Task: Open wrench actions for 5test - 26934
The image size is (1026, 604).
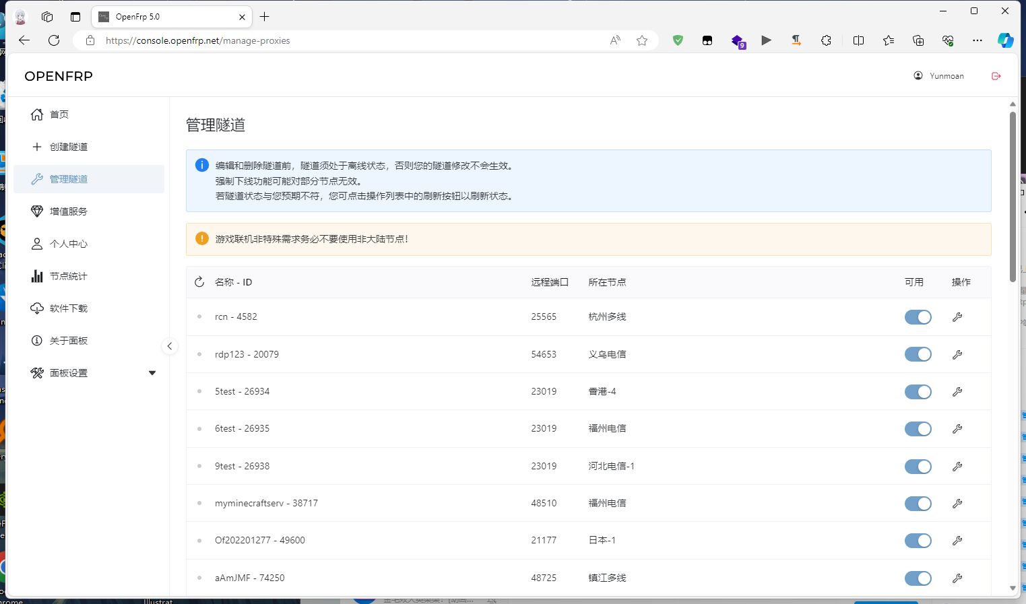Action: tap(957, 392)
